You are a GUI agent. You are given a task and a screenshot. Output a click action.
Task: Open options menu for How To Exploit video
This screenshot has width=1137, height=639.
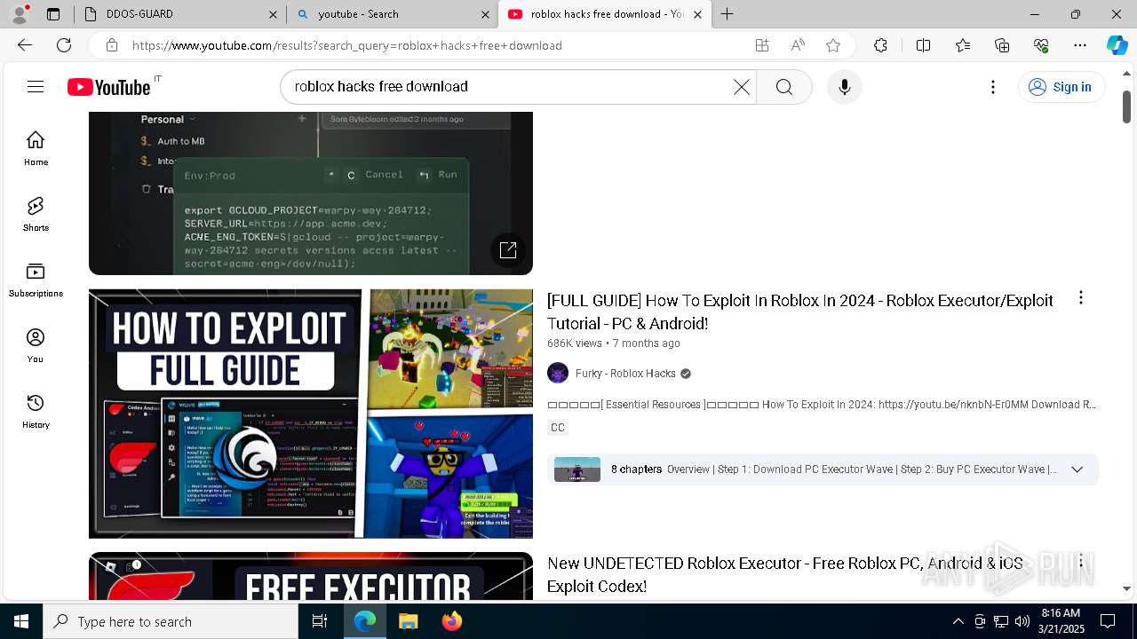pyautogui.click(x=1080, y=298)
